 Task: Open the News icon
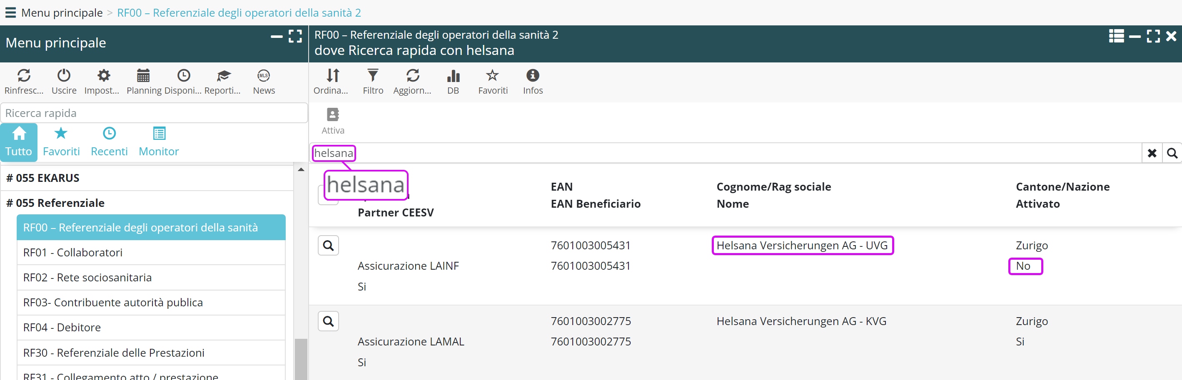point(263,76)
